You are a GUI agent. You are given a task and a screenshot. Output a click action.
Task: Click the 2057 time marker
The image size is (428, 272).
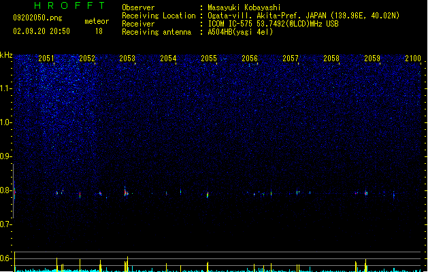click(x=291, y=58)
